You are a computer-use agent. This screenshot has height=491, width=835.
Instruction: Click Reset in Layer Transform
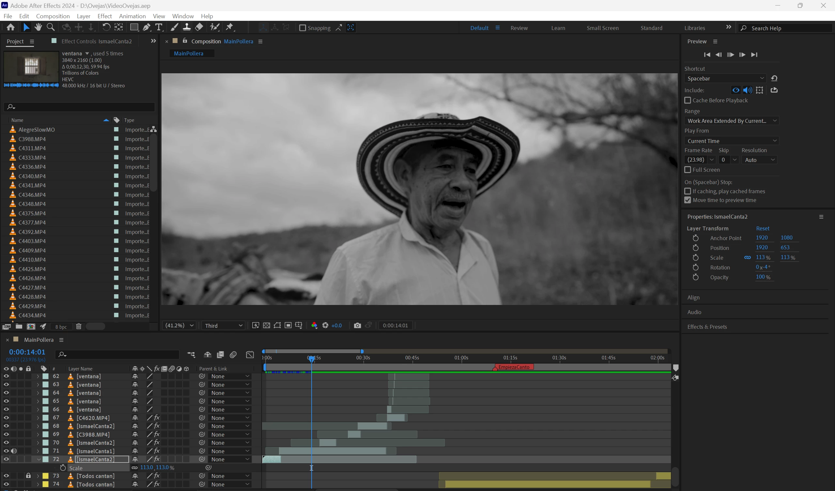tap(763, 228)
